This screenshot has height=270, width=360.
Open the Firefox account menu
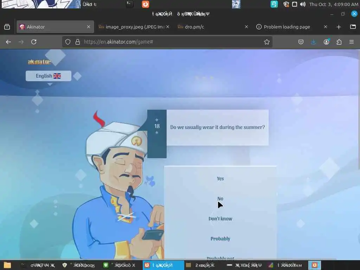(326, 42)
